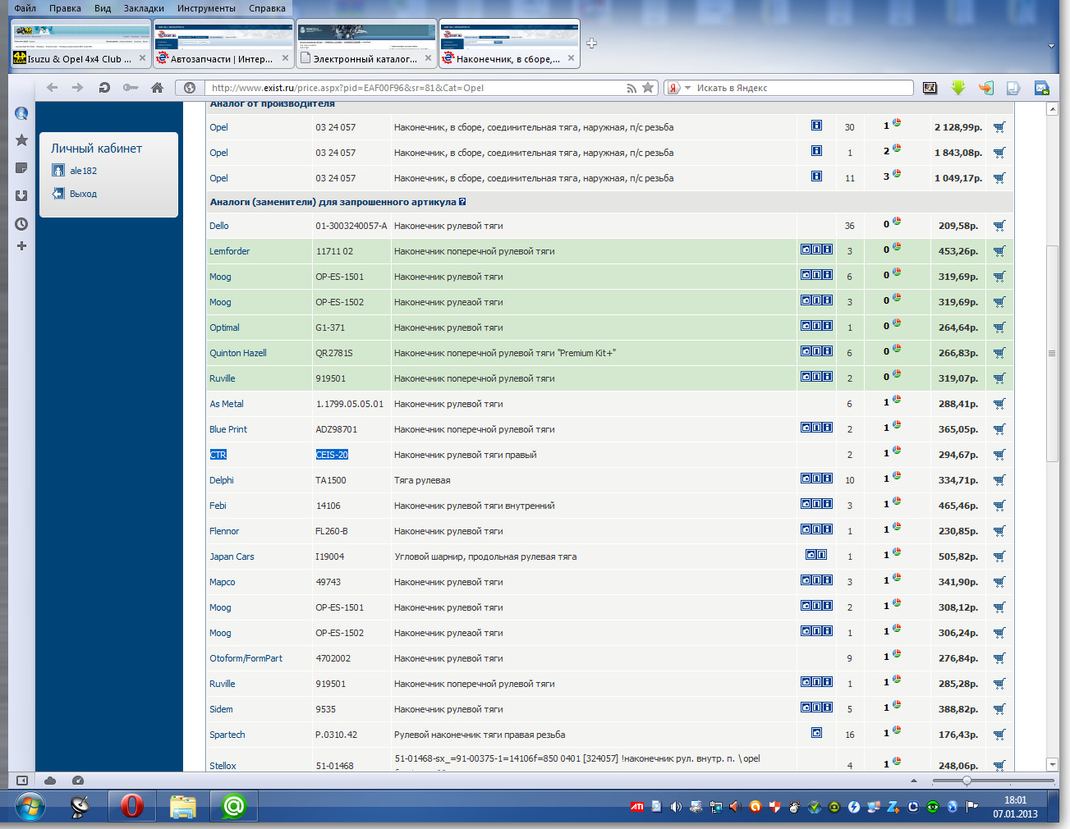This screenshot has width=1070, height=829.
Task: Open the Закладки menu
Action: tap(144, 8)
